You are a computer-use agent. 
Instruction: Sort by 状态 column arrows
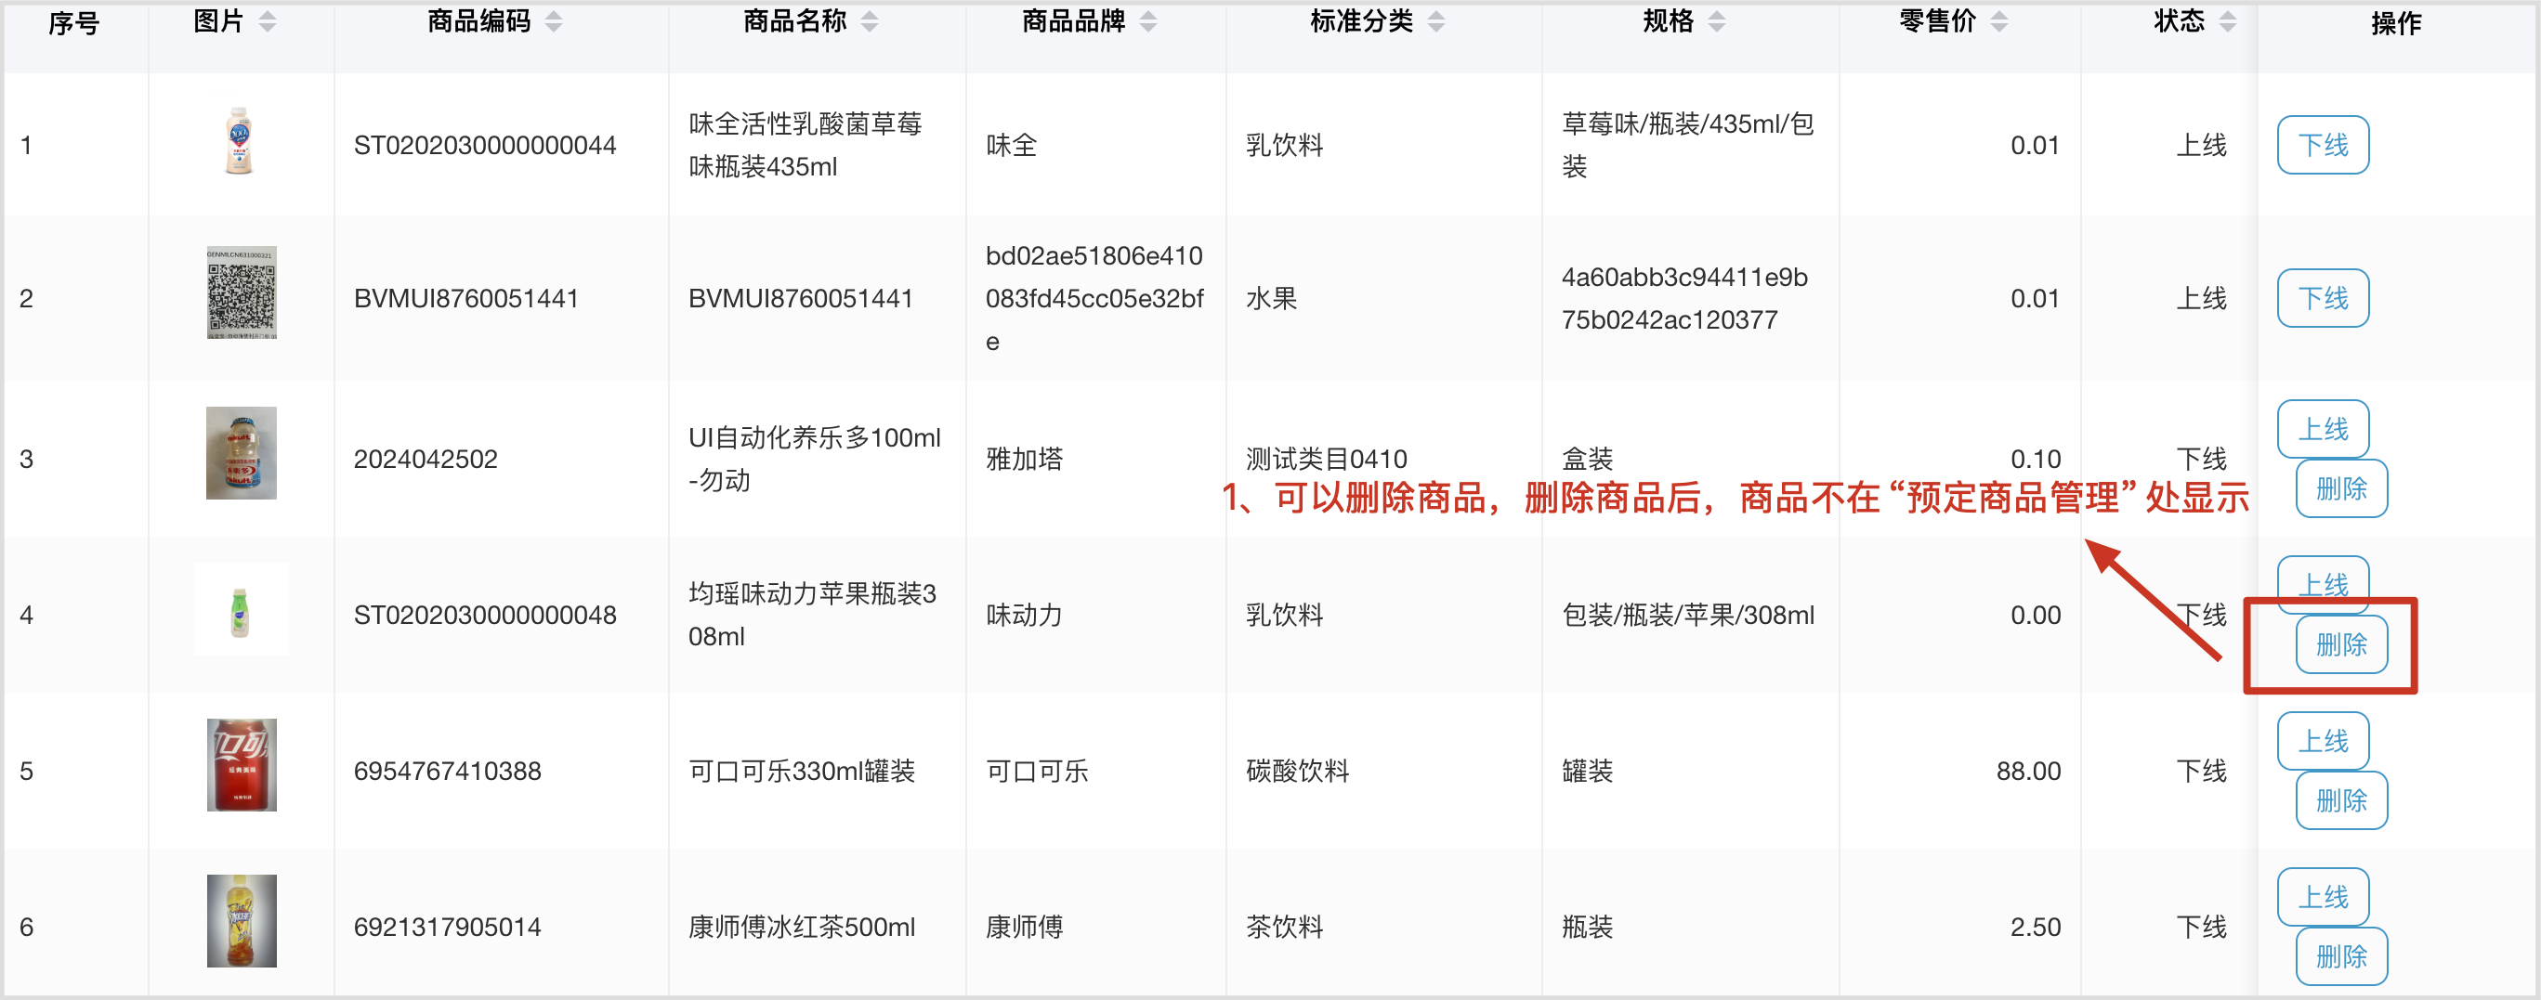click(2228, 21)
